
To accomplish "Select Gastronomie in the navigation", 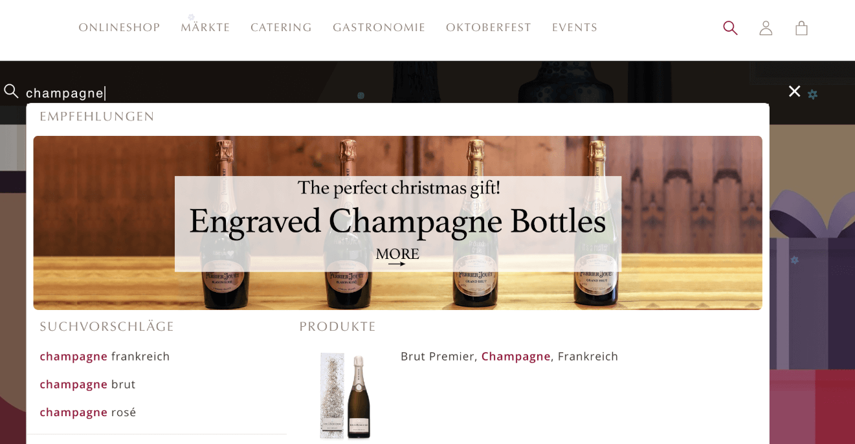I will [x=379, y=27].
